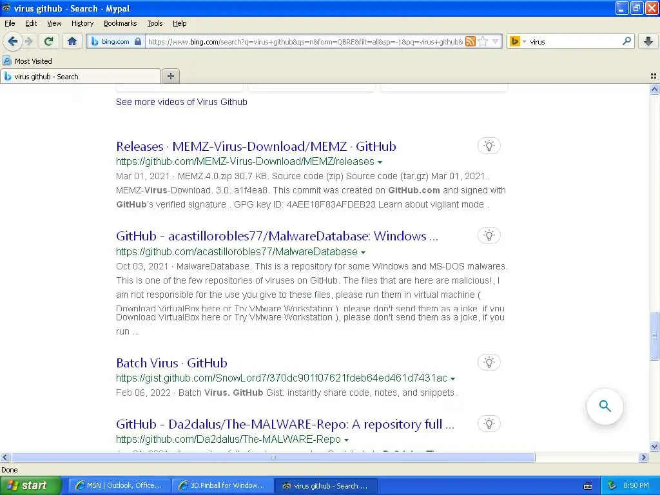Go back to the previous page
The image size is (660, 495).
click(12, 41)
